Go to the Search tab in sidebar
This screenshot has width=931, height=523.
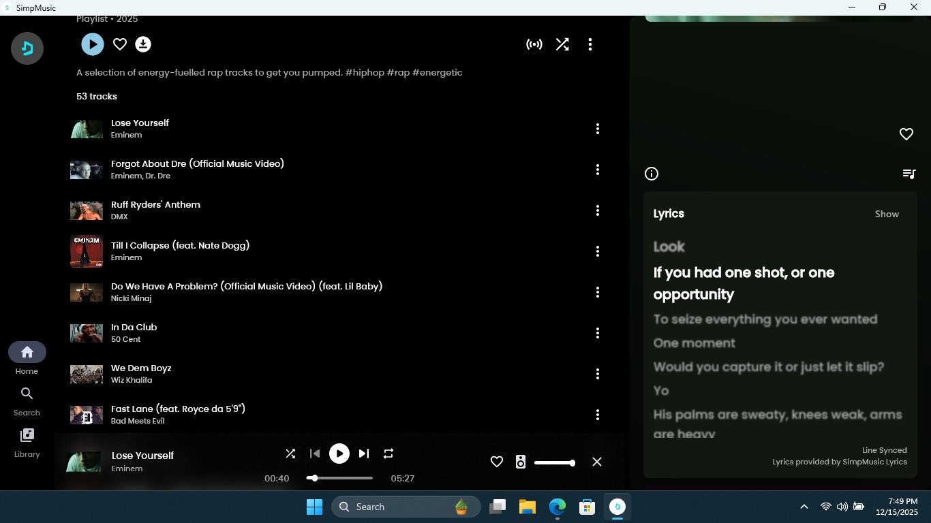click(x=27, y=400)
